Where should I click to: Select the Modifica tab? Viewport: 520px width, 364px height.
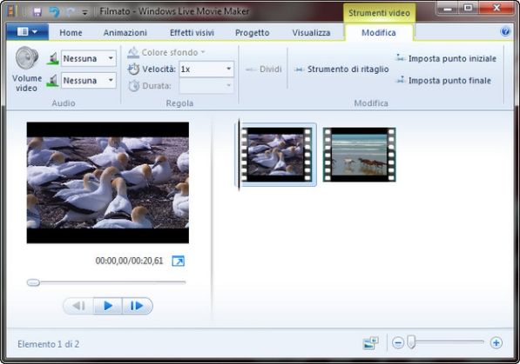tap(379, 33)
